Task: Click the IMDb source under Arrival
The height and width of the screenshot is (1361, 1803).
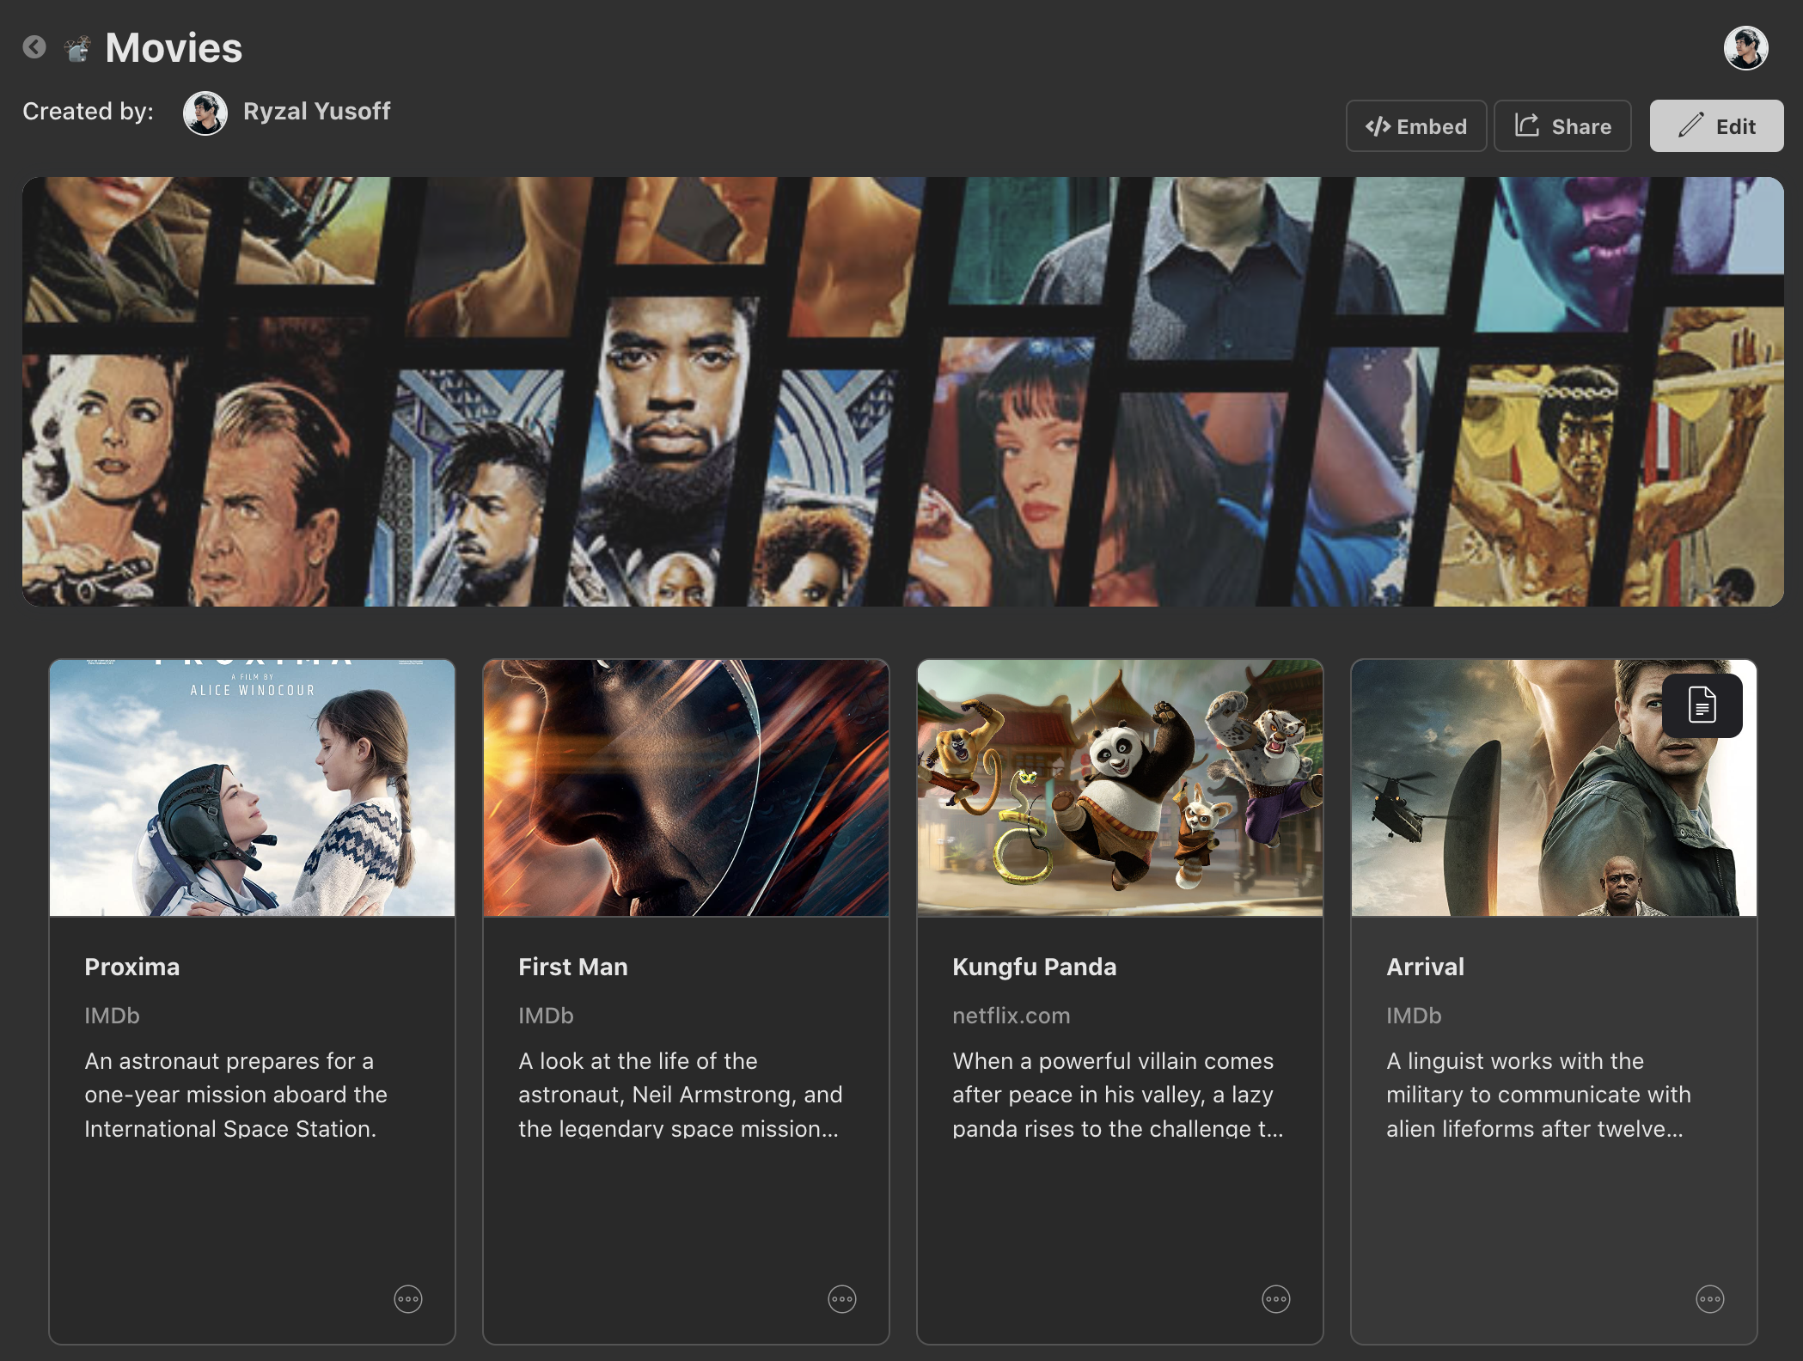Action: click(1414, 1016)
